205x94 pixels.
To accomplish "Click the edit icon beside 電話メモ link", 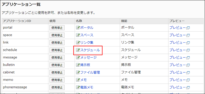I will click(78, 87).
